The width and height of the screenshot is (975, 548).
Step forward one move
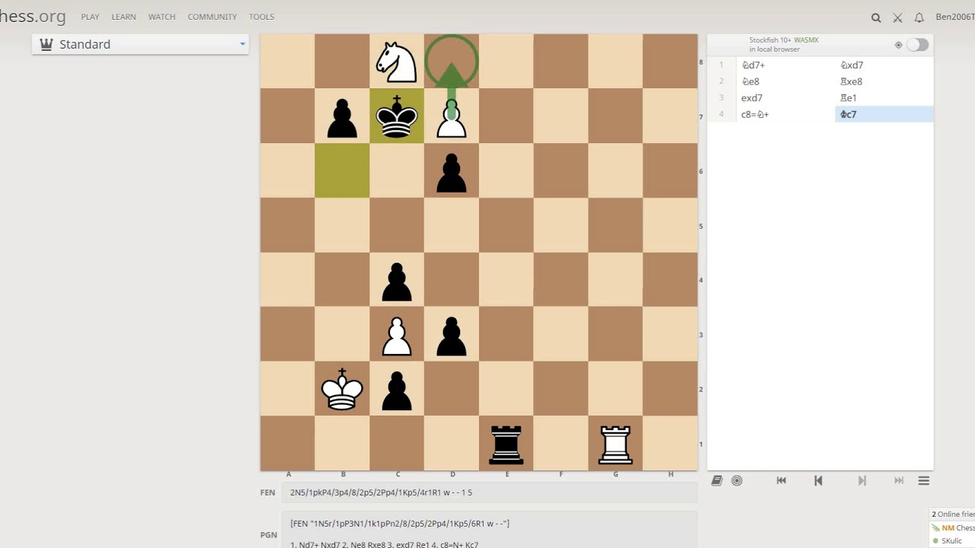(862, 481)
